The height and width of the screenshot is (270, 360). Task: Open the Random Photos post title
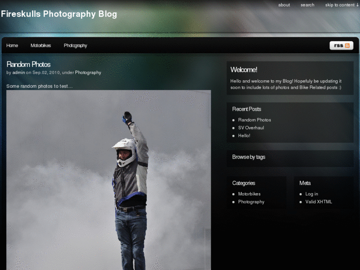(28, 64)
